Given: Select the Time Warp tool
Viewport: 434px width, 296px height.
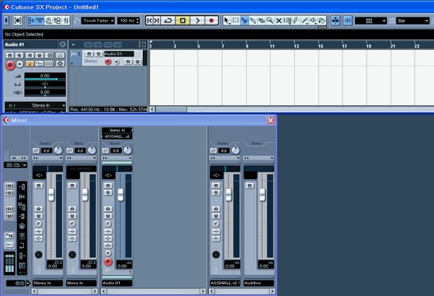Looking at the screenshot, I should pyautogui.click(x=287, y=20).
